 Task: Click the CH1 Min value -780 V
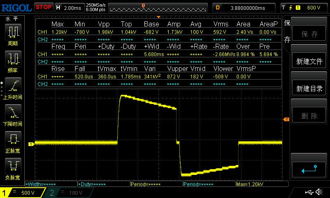point(82,32)
